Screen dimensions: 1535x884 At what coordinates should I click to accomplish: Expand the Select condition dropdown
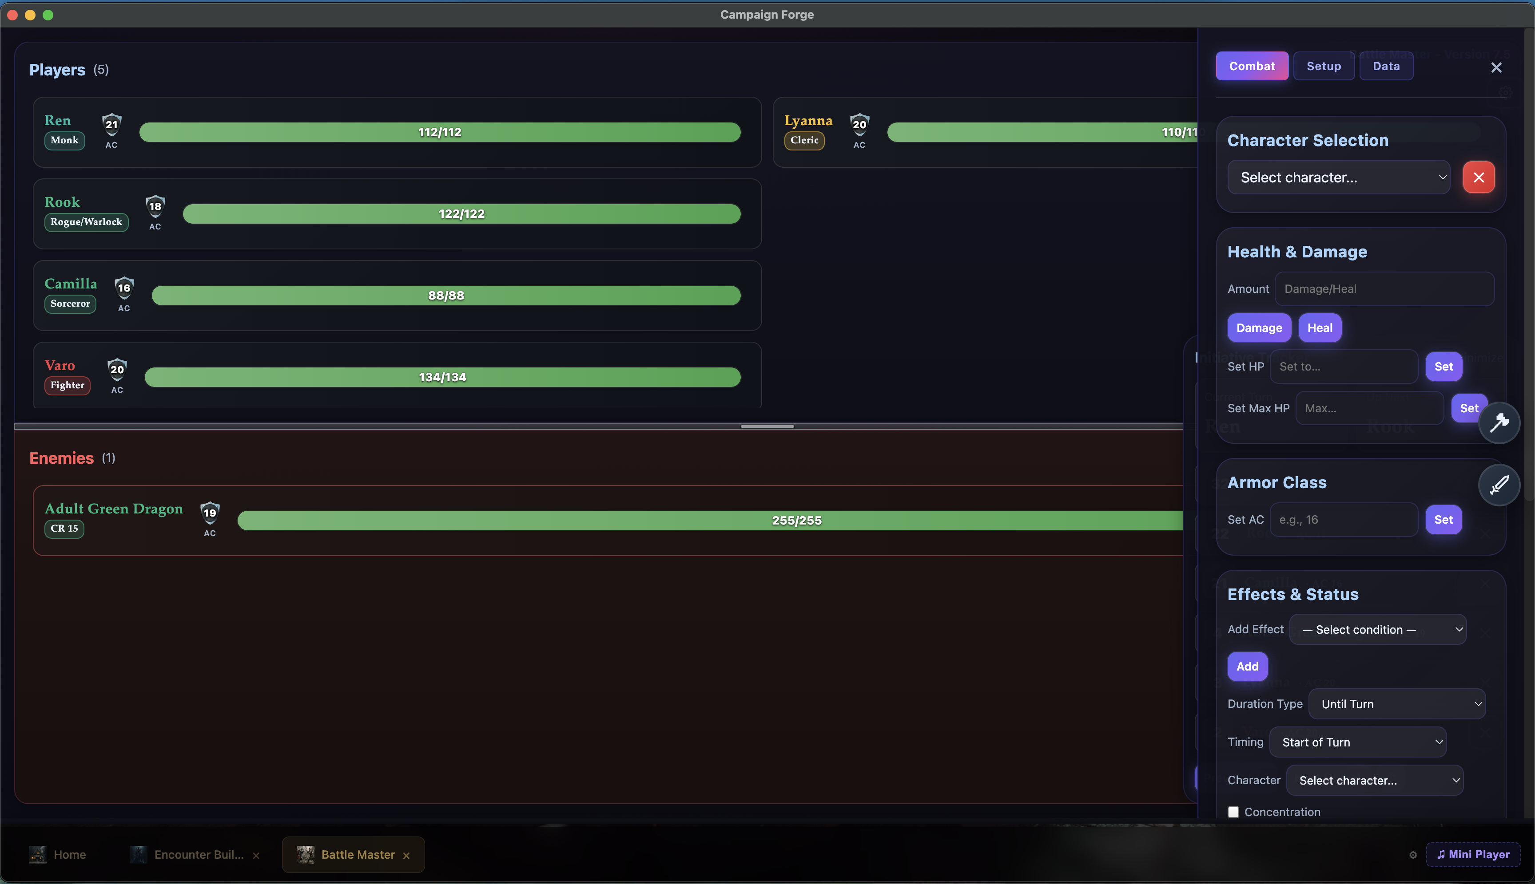pos(1377,630)
